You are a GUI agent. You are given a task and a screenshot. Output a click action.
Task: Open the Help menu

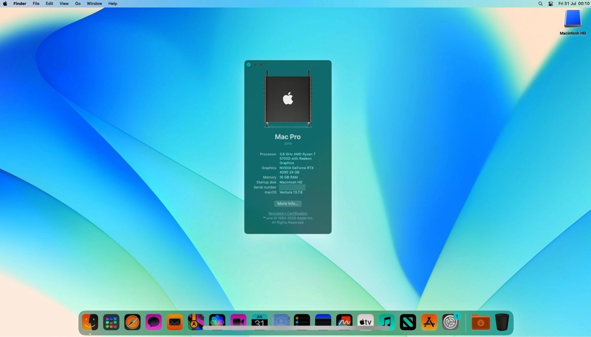click(113, 3)
